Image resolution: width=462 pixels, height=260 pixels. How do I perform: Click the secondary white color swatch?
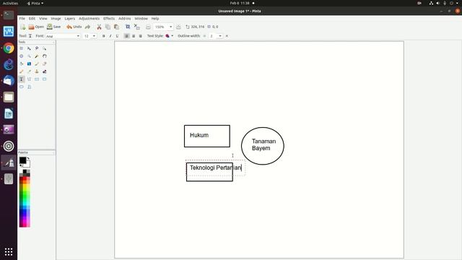click(27, 165)
